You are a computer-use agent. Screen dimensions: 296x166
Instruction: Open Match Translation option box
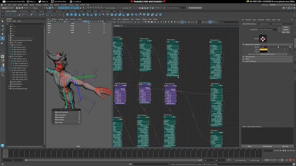click(79, 115)
